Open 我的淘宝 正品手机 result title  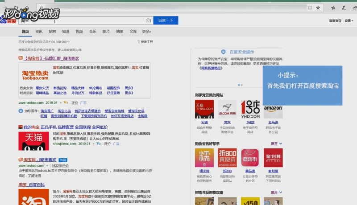pyautogui.click(x=66, y=127)
